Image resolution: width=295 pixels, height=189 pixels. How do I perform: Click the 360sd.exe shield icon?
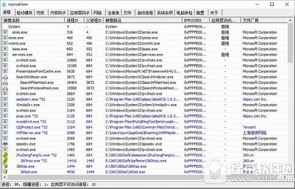[x=5, y=172]
